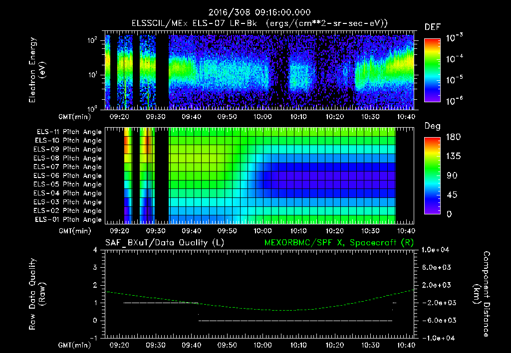Click 'ELS-02 Pitch Angle' row label

(68, 211)
